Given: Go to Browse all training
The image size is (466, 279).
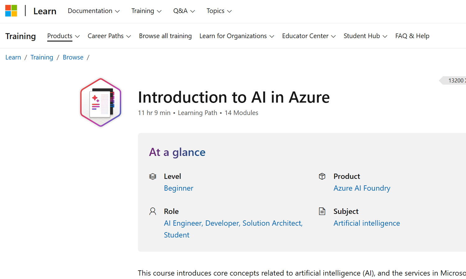Looking at the screenshot, I should click(165, 36).
